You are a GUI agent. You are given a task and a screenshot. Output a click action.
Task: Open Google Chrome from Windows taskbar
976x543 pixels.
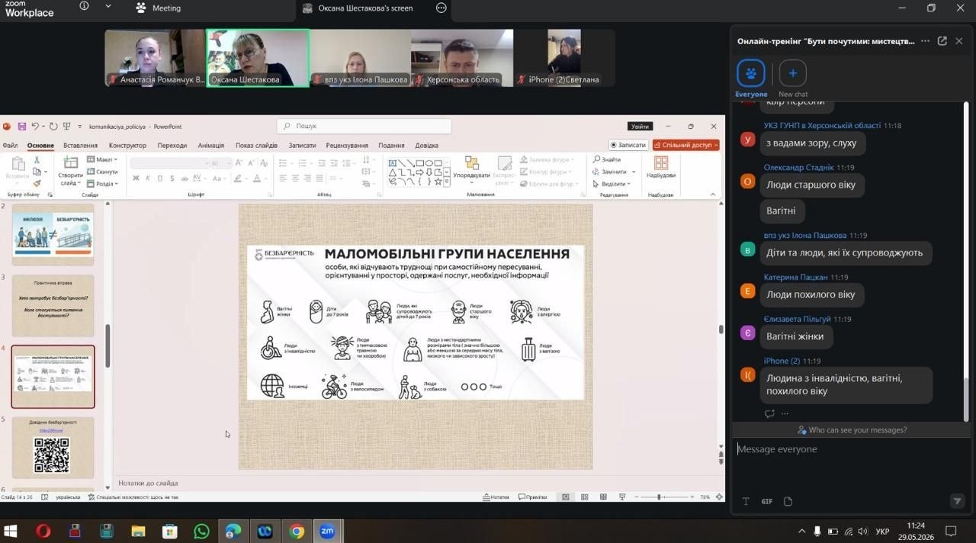(x=297, y=532)
